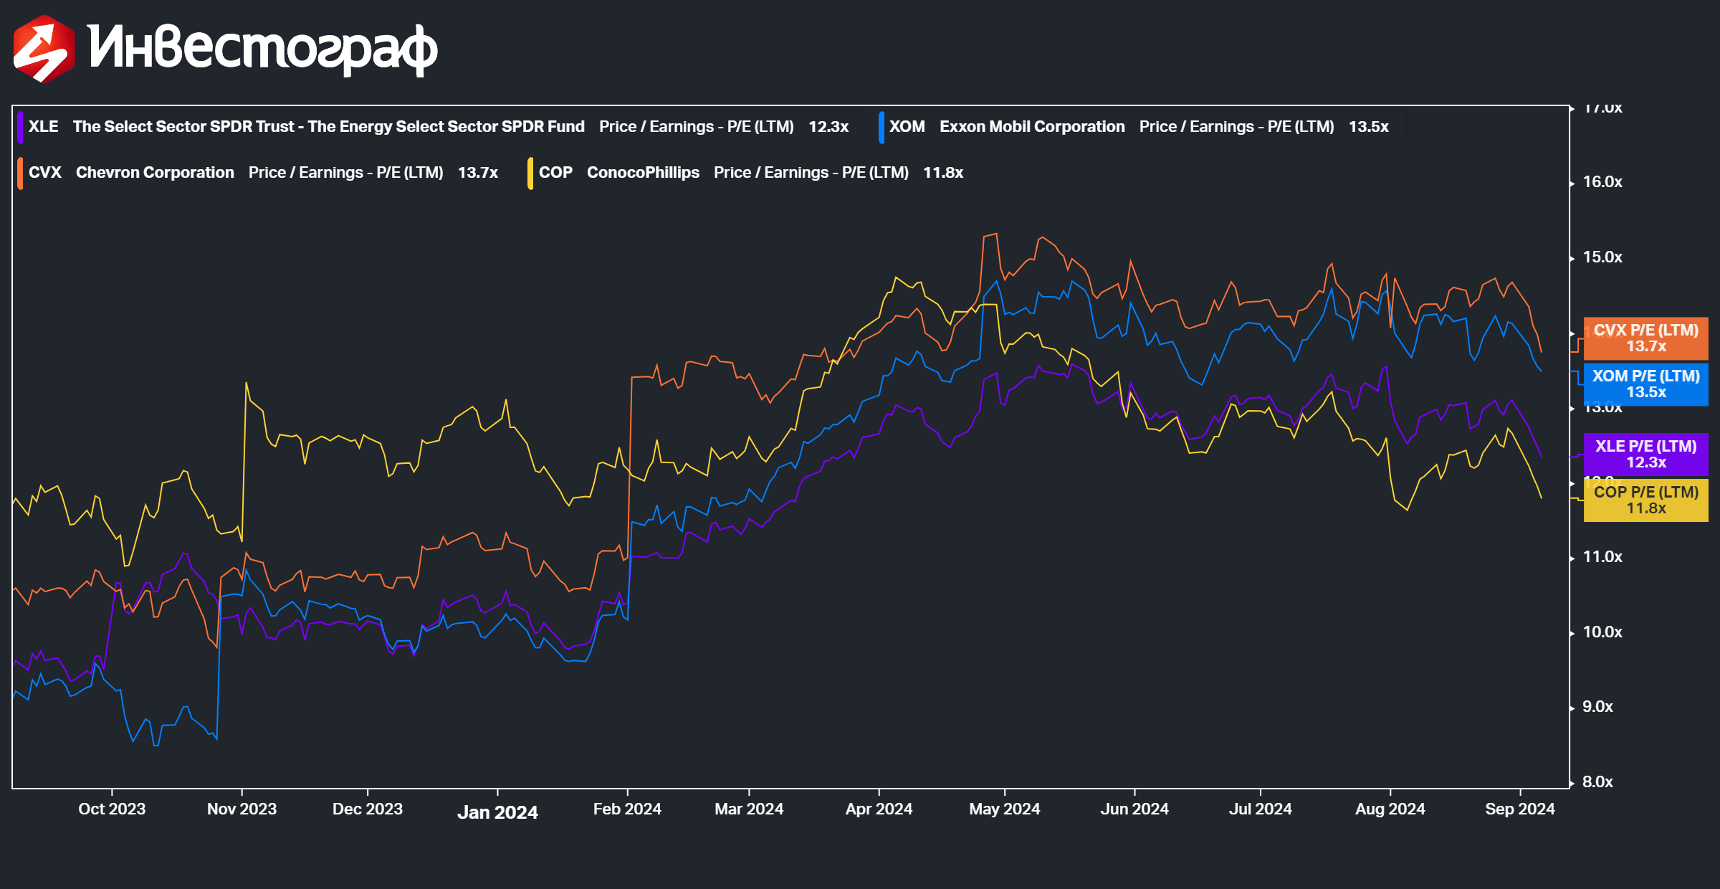Click the Oct 2023 time axis label
Image resolution: width=1720 pixels, height=889 pixels.
(x=112, y=809)
